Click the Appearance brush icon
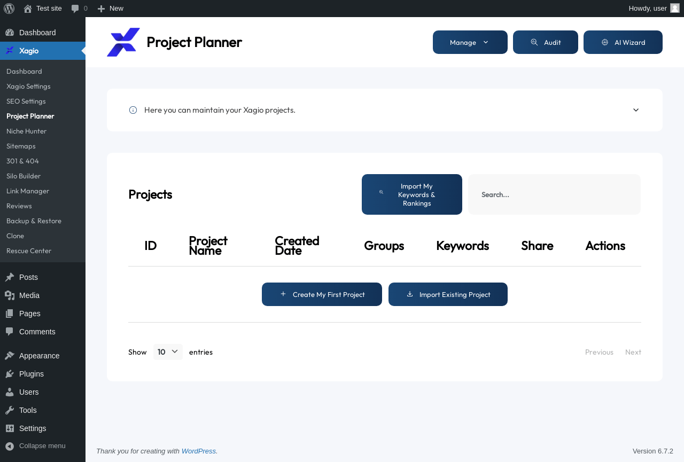The height and width of the screenshot is (462, 684). (10, 356)
